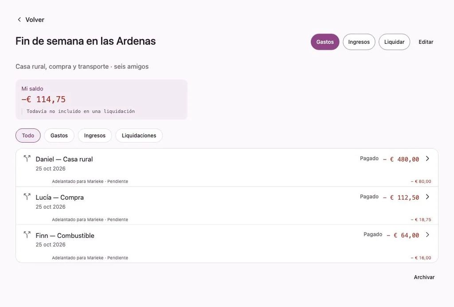Click 'Adelantado para Marieke' under Finn's entry
This screenshot has width=454, height=307.
[78, 258]
